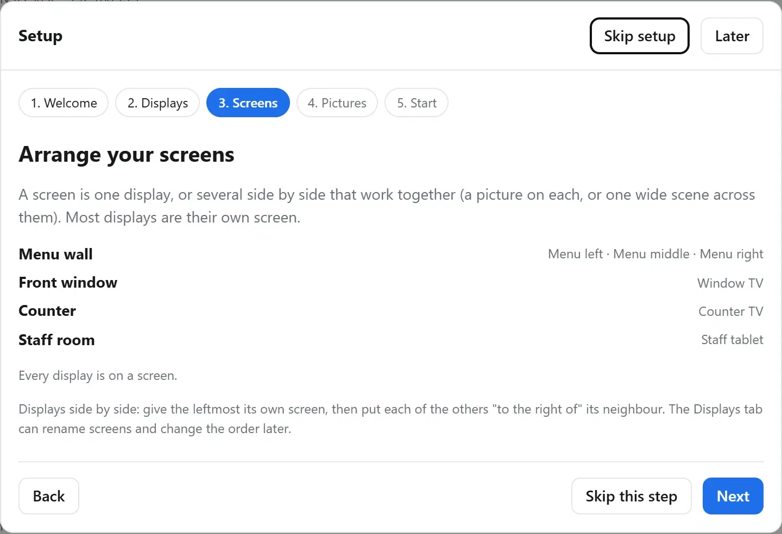Click the Menu left · Menu middle · Menu right text
This screenshot has height=534, width=782.
click(x=655, y=254)
